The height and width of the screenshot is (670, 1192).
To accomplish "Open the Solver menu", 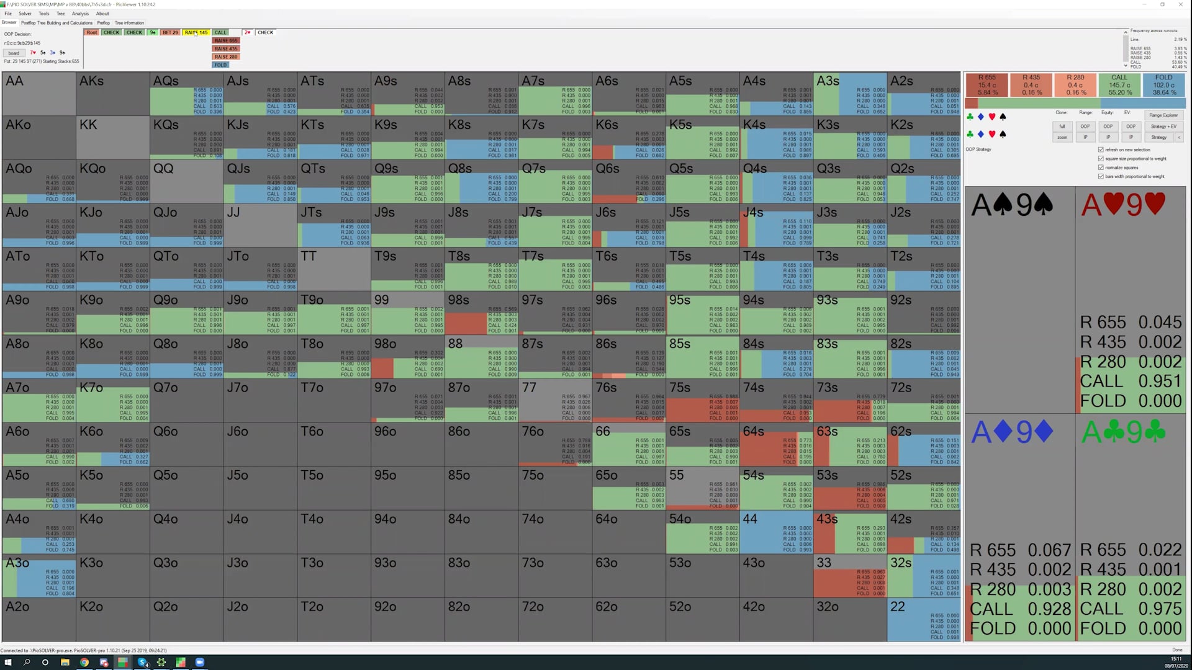I will tap(25, 14).
